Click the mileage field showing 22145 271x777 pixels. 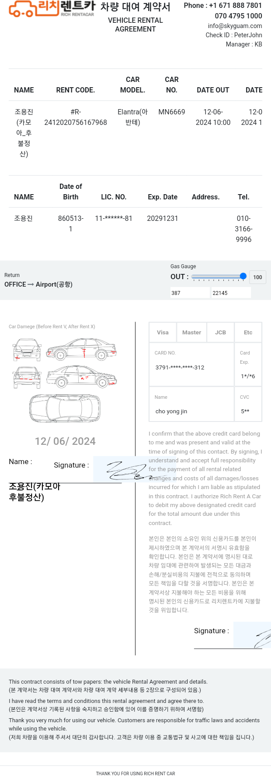coord(231,293)
